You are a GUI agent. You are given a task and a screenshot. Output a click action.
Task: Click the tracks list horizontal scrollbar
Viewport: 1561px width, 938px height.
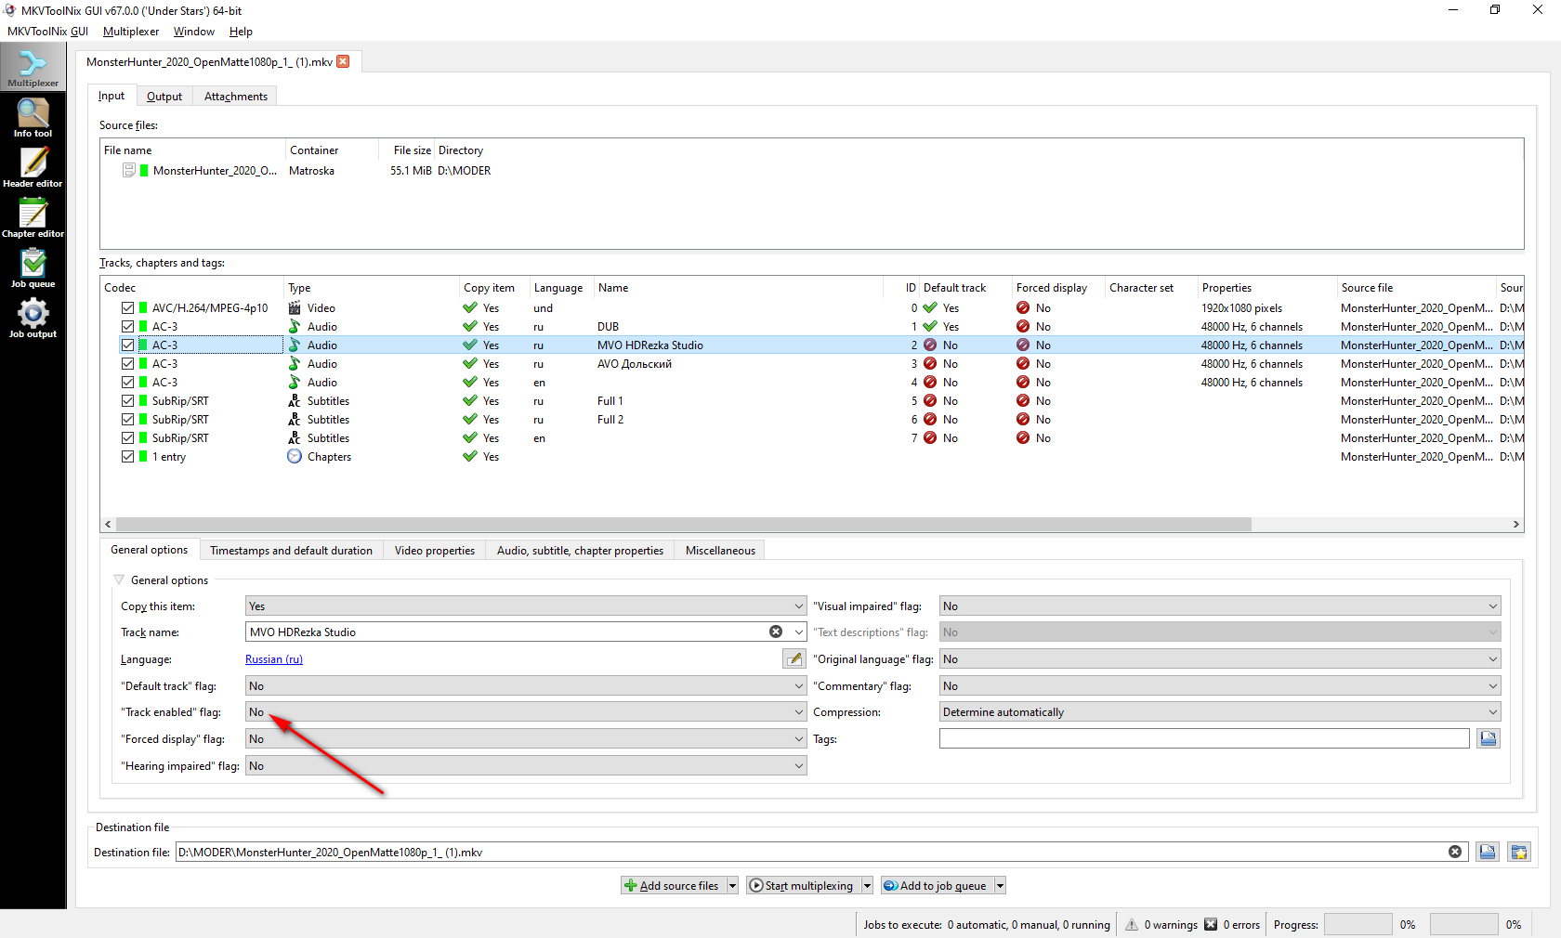click(x=683, y=524)
